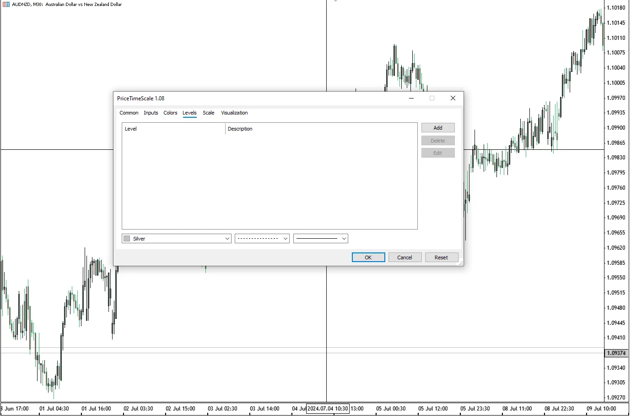Click the 05 Jul 12:00 time scale label

[433, 409]
